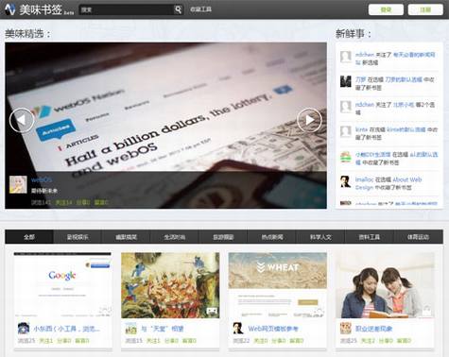
Task: Open the webOS collection owner avatar
Action: click(18, 184)
